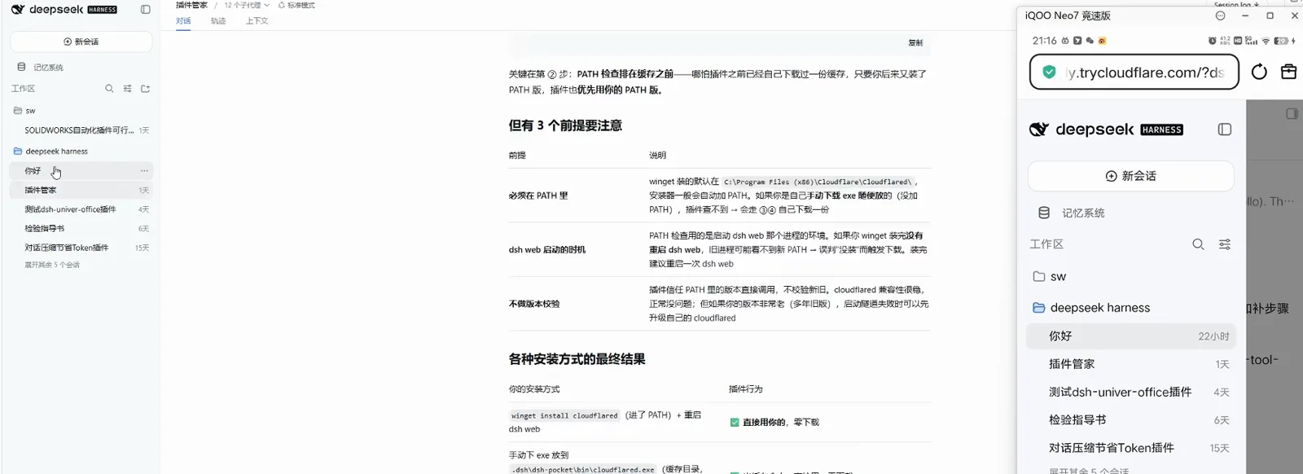Open 测试dsh-univer-office插件 in phone window
The image size is (1303, 474).
pos(1131,392)
